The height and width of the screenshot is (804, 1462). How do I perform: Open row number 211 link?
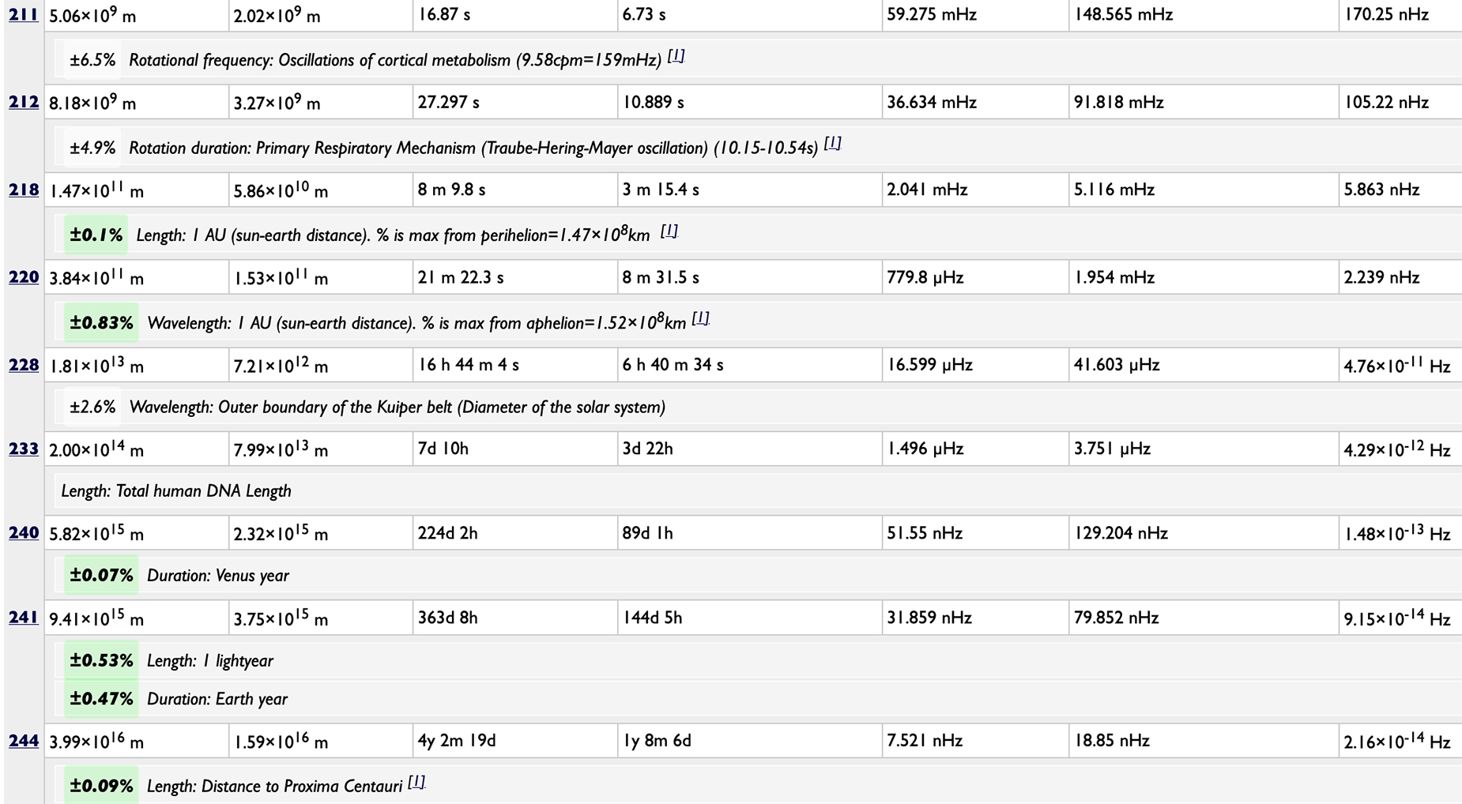pyautogui.click(x=24, y=14)
